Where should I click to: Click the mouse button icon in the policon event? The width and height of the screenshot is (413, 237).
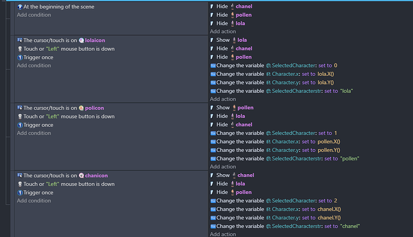pos(20,117)
